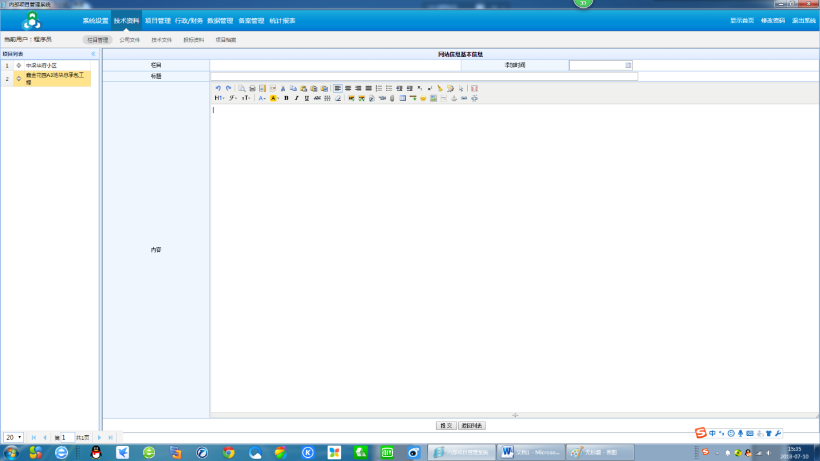Switch to the 技术文件 tab
The image size is (820, 461).
point(162,40)
